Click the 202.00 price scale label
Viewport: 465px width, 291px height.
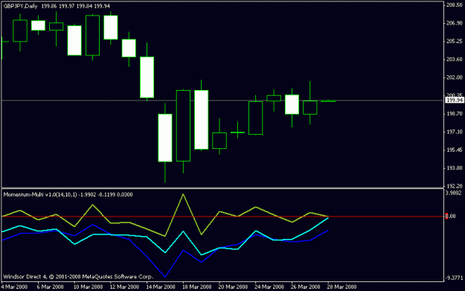click(x=455, y=77)
